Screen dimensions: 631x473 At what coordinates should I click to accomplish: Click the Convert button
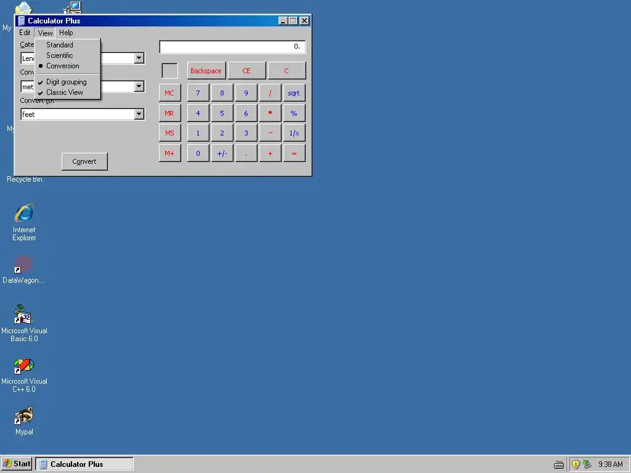(84, 161)
